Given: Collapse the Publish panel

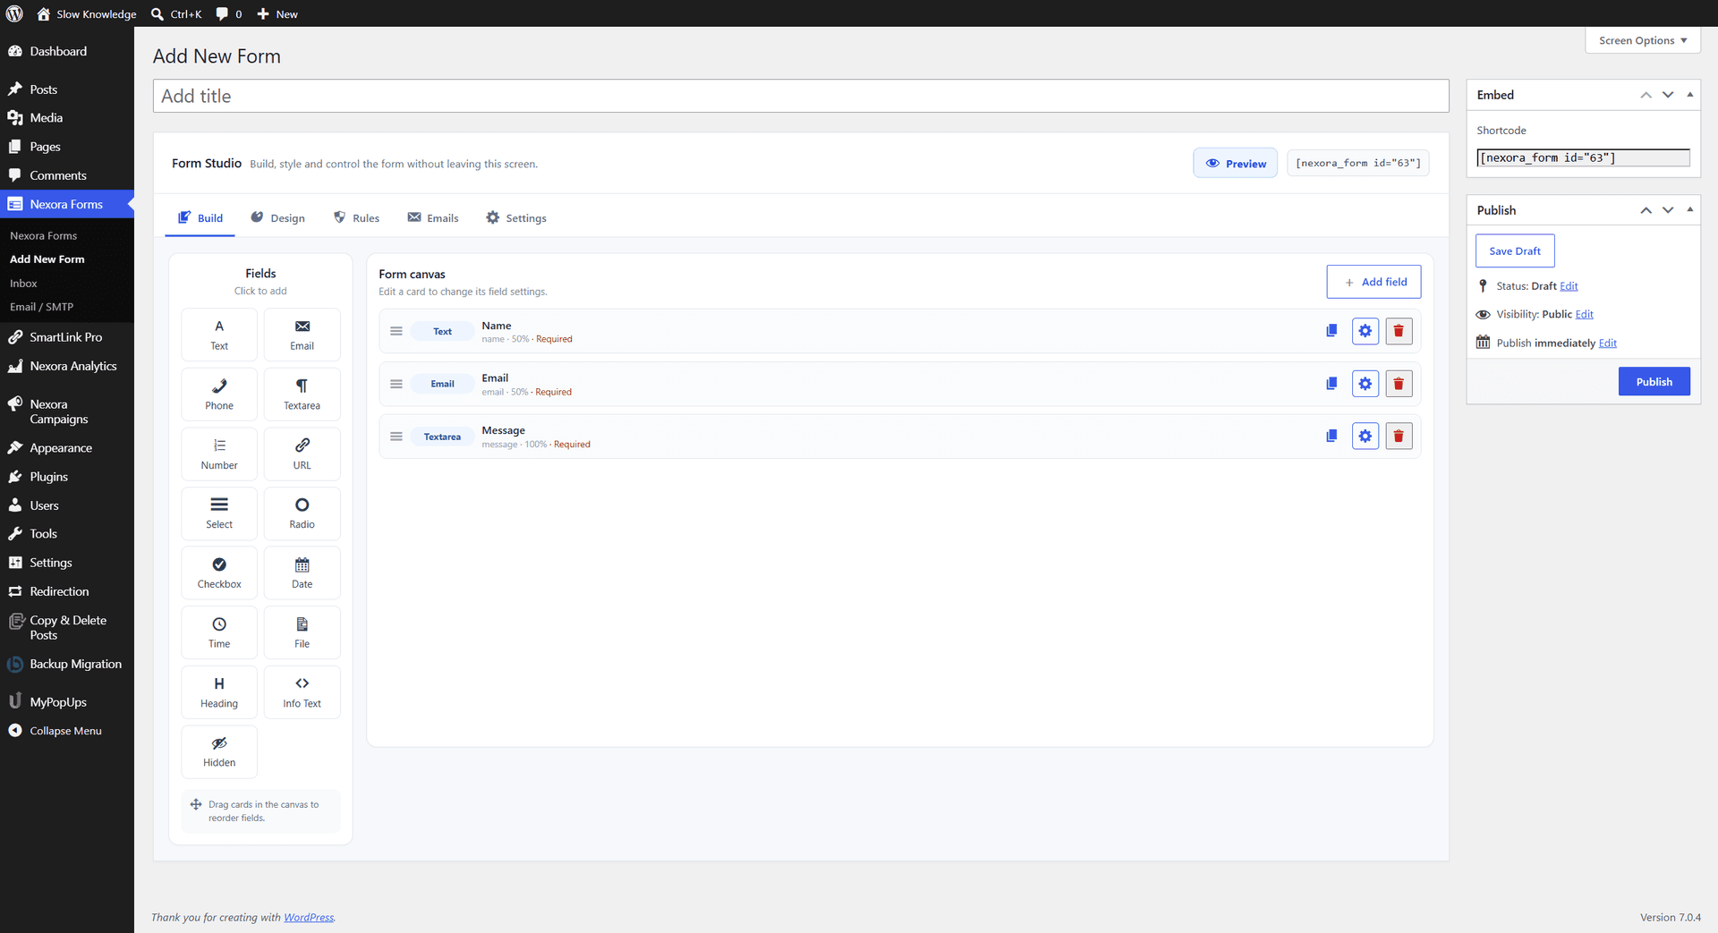Looking at the screenshot, I should [1689, 210].
